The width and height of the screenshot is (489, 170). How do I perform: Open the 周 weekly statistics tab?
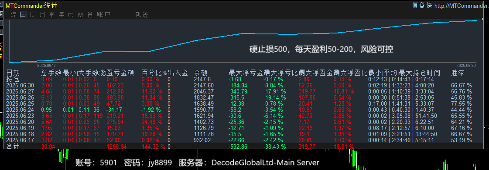pyautogui.click(x=33, y=15)
